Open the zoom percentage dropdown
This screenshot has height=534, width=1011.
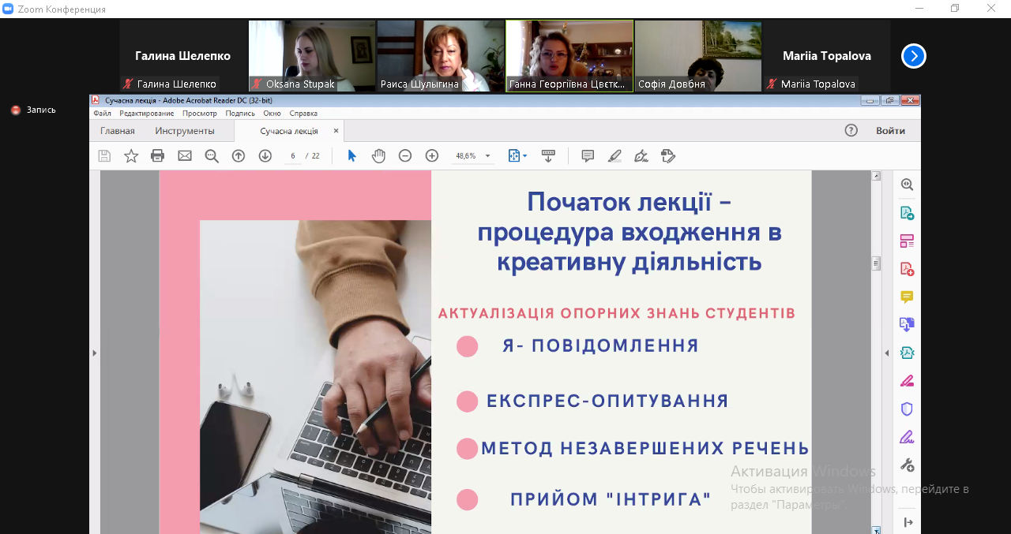pos(487,156)
